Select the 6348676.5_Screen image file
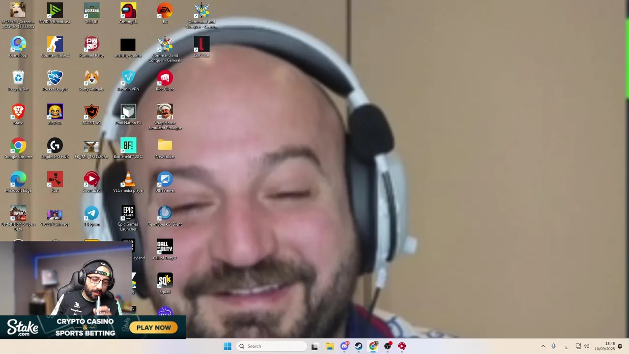 pyautogui.click(x=18, y=15)
